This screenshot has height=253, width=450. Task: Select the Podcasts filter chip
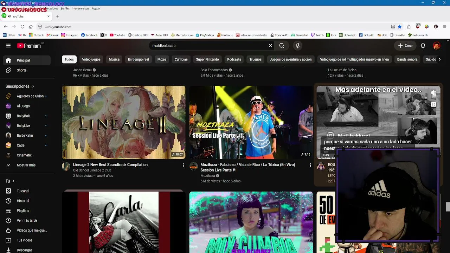point(234,59)
